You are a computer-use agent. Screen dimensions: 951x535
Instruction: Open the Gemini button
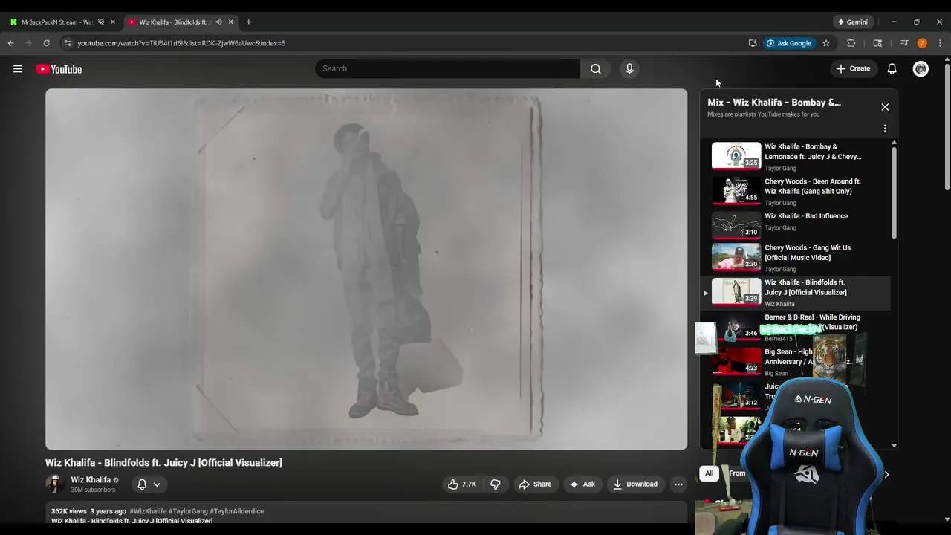pyautogui.click(x=852, y=22)
